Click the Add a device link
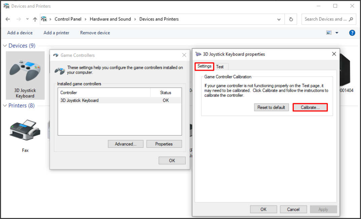 20,33
